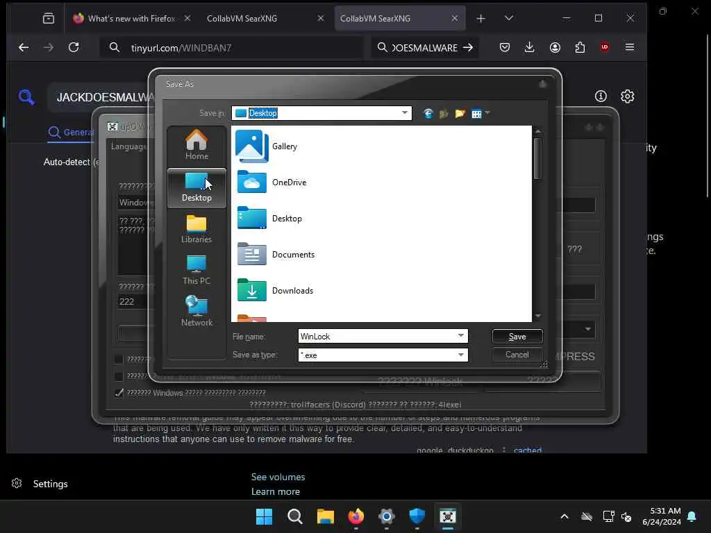Open Firefox View icon left of tabs

pyautogui.click(x=48, y=18)
